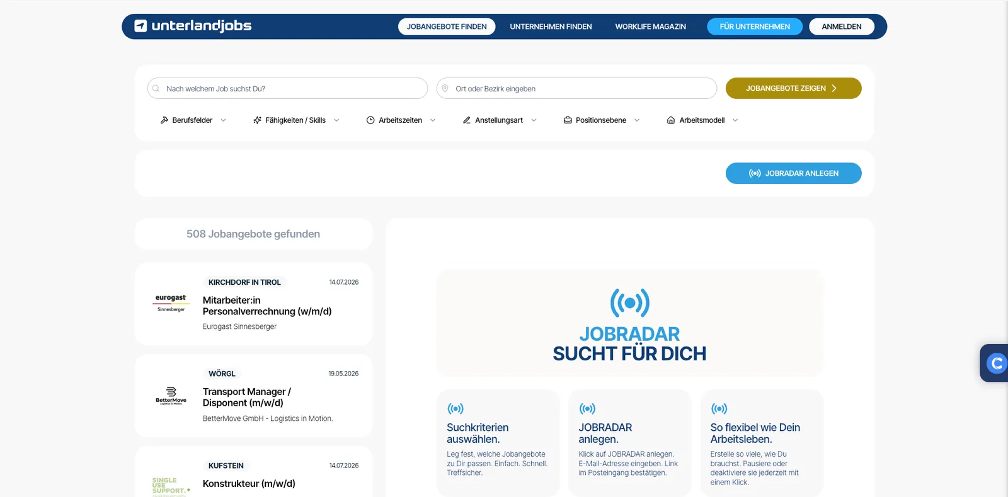This screenshot has width=1008, height=497.
Task: Open Mitarbeiter:in Personalverrechnung job listing
Action: pos(266,306)
